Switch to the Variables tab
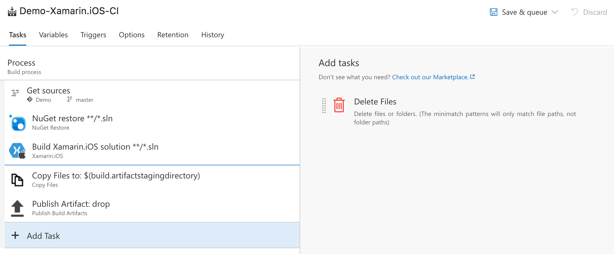 coord(53,35)
